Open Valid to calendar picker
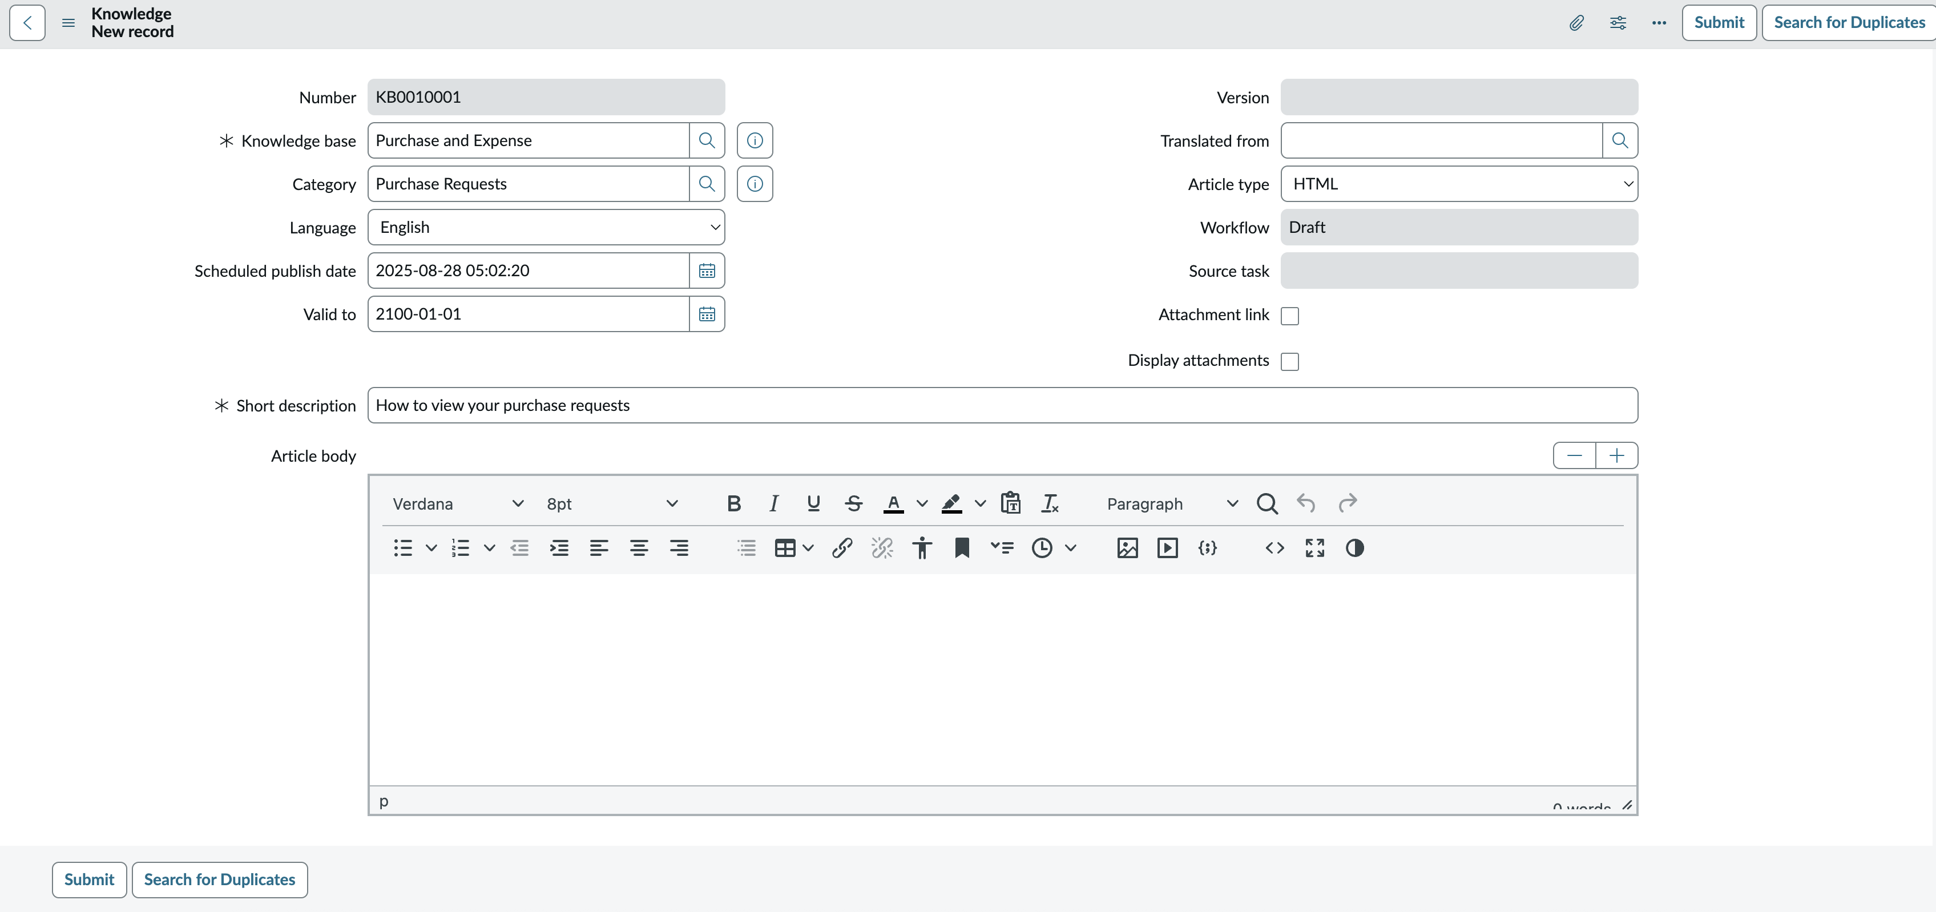The image size is (1936, 912). point(707,314)
